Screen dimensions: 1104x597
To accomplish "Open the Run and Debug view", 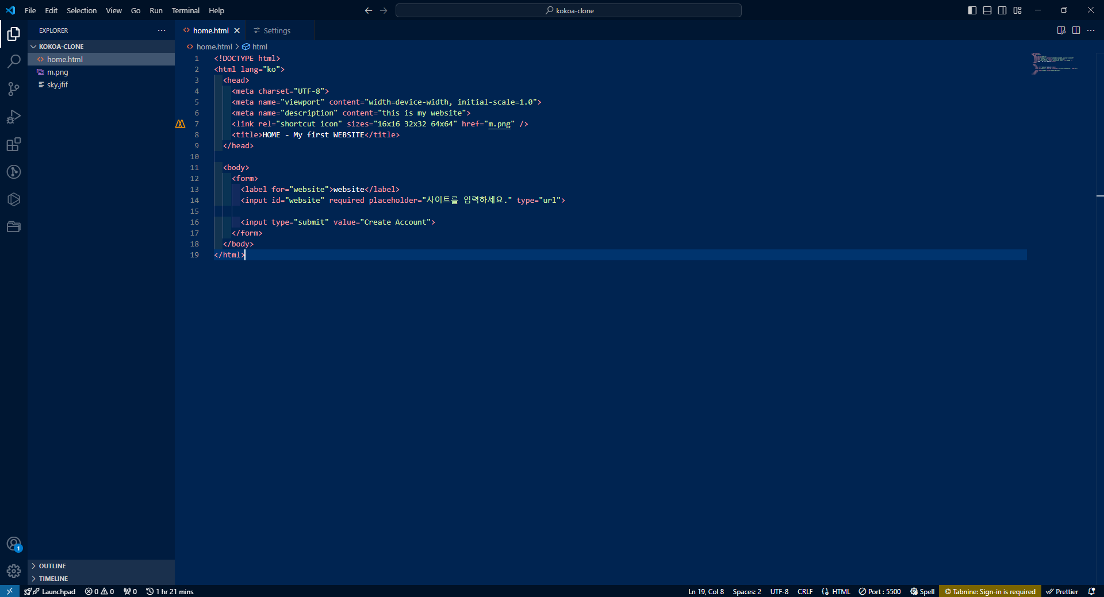I will [14, 117].
